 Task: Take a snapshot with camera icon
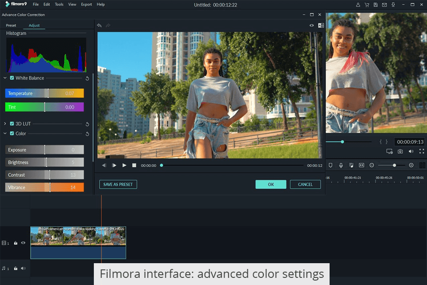coord(400,151)
